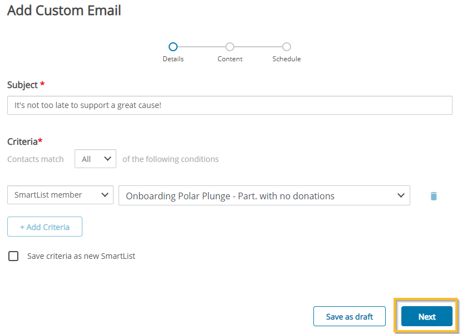Delete the SmartList member criteria row
Screen dimensions: 462x334
[x=434, y=196]
